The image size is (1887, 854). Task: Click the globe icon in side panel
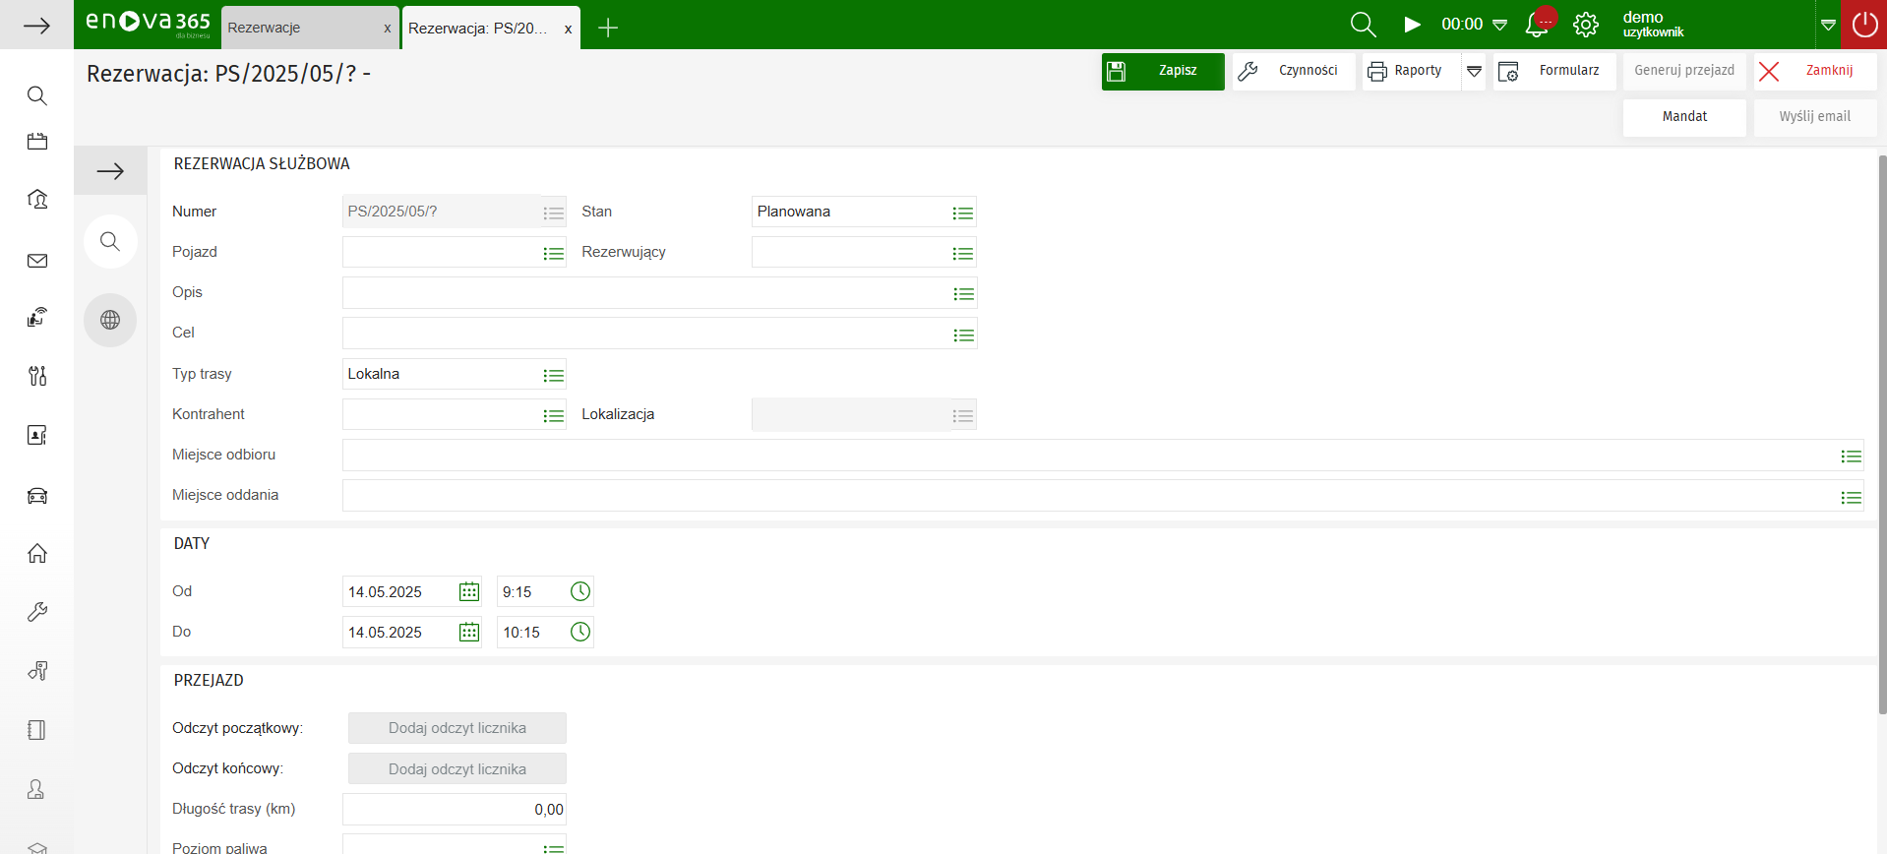coord(110,320)
